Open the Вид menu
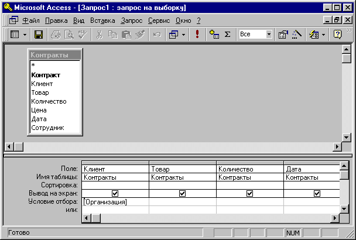 pos(78,20)
